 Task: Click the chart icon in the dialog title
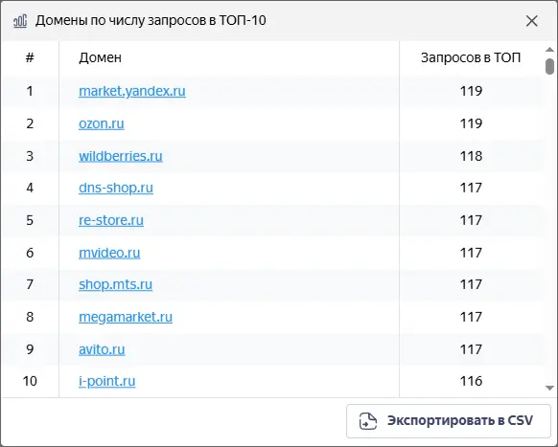[20, 21]
